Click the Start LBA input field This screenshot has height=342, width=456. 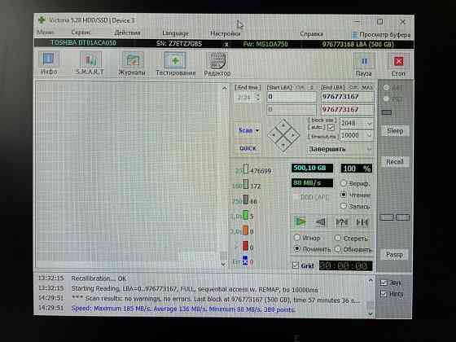tap(292, 97)
